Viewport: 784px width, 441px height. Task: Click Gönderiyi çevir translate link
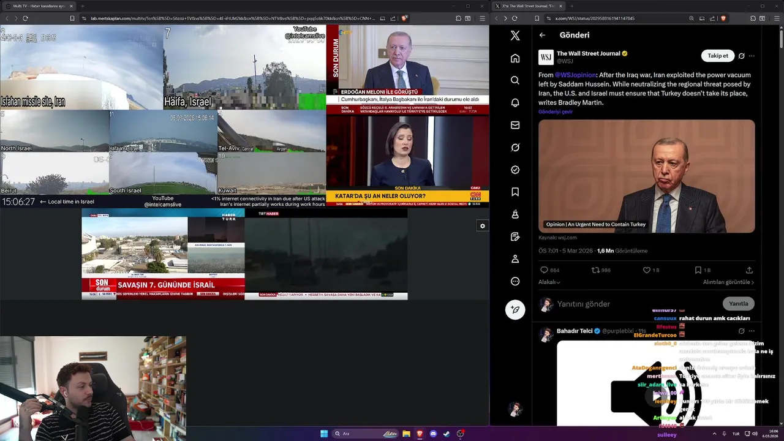click(x=556, y=112)
